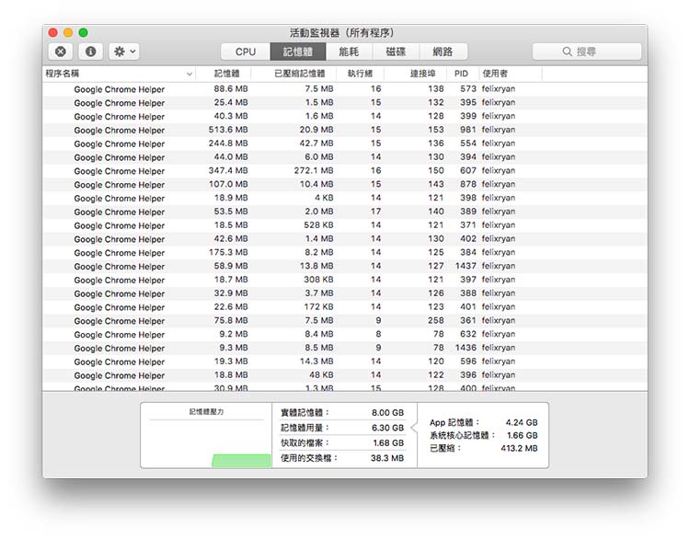Select the Chrome Helper row using 244.8 MB

point(345,143)
